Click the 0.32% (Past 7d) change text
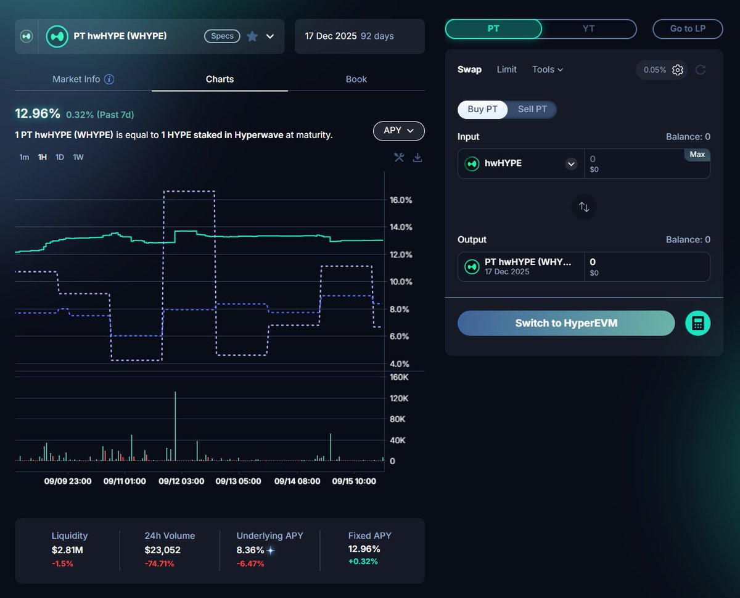The width and height of the screenshot is (740, 598). [x=100, y=115]
